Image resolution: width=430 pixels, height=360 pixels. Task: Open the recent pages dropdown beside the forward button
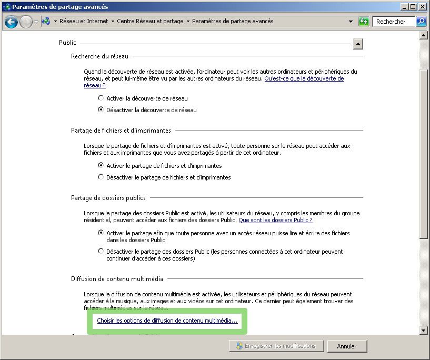(35, 22)
